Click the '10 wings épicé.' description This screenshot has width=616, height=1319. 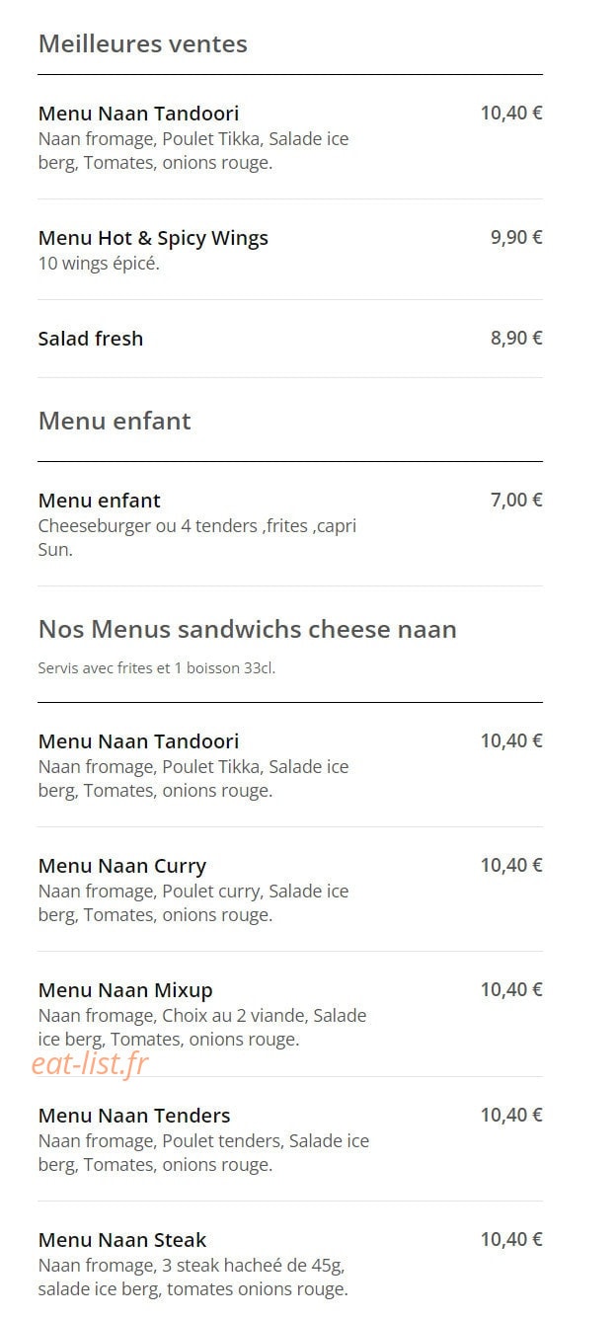pos(99,264)
